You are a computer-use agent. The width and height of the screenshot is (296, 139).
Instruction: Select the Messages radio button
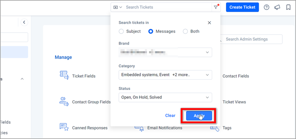pyautogui.click(x=151, y=31)
